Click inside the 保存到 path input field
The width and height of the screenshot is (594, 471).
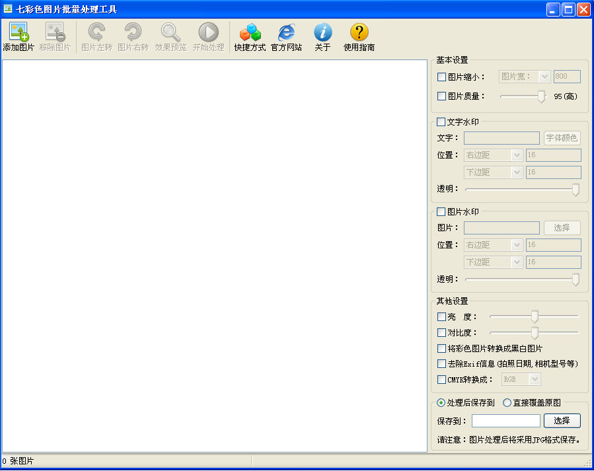(x=505, y=420)
